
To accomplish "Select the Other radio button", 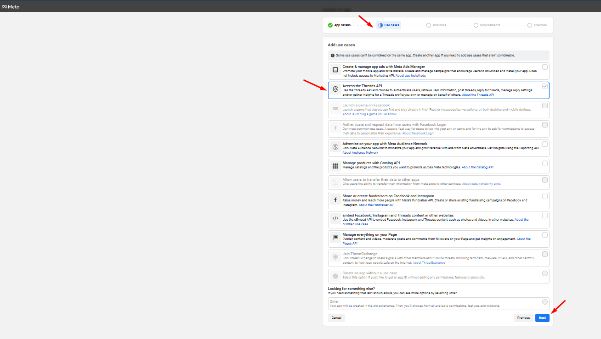I will 544,302.
